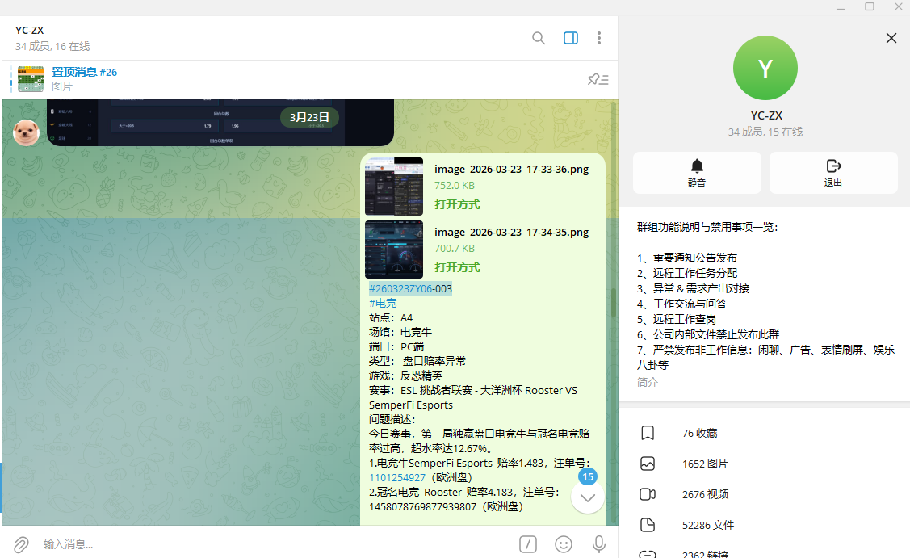The height and width of the screenshot is (558, 910).
Task: Open 52286 files section
Action: (765, 526)
